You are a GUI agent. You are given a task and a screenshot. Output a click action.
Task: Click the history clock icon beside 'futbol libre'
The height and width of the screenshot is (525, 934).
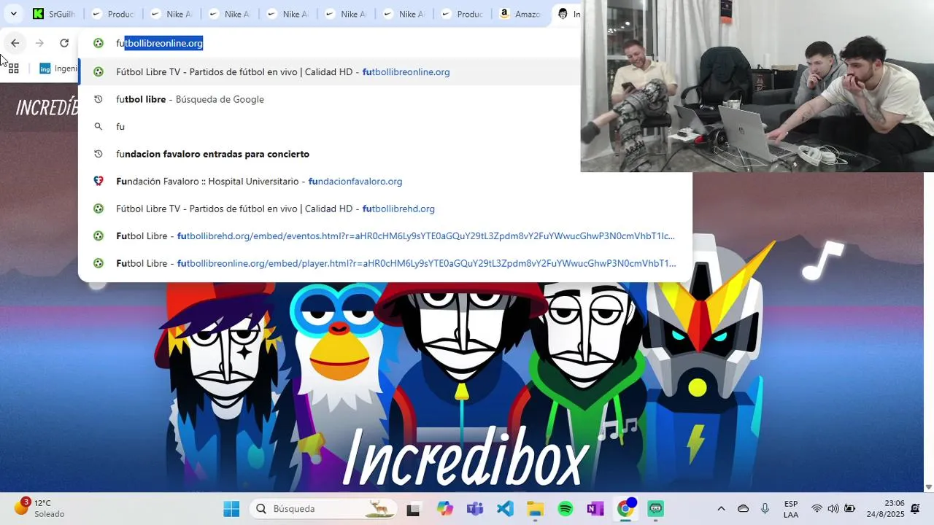coord(99,99)
